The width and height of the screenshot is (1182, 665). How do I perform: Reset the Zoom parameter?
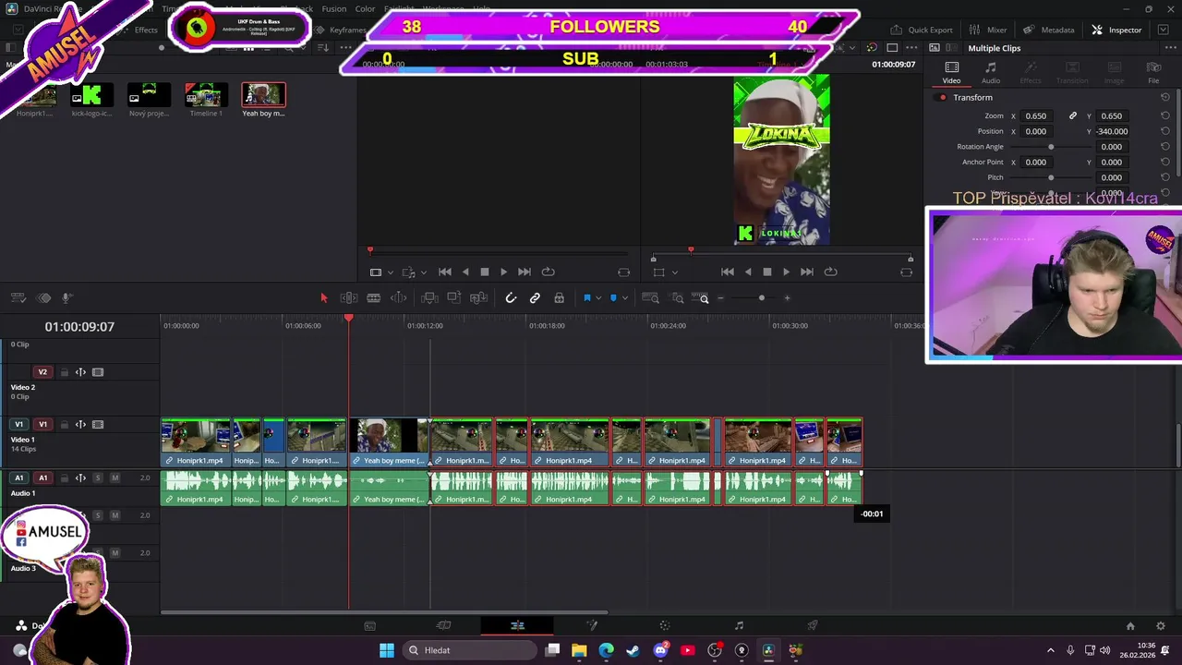[x=1165, y=115]
